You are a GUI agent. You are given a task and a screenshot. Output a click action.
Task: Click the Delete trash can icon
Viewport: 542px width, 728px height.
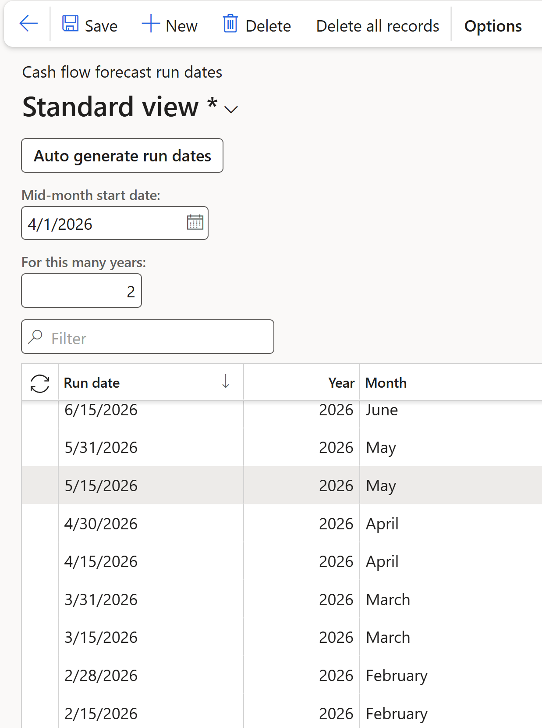(230, 24)
